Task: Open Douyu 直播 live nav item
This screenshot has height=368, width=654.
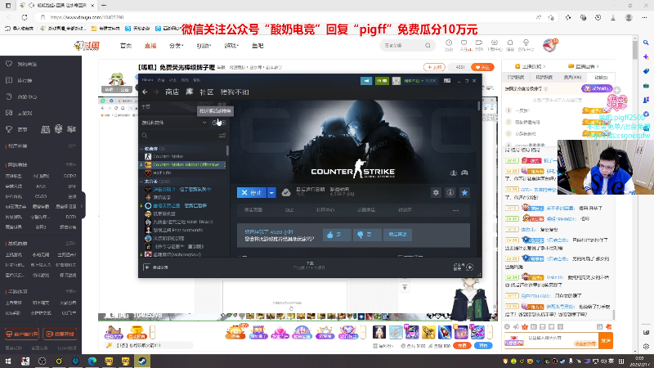Action: [150, 46]
